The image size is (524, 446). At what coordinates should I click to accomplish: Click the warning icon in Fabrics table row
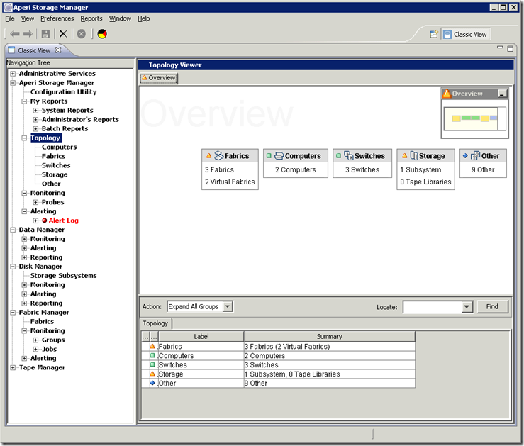tap(152, 346)
